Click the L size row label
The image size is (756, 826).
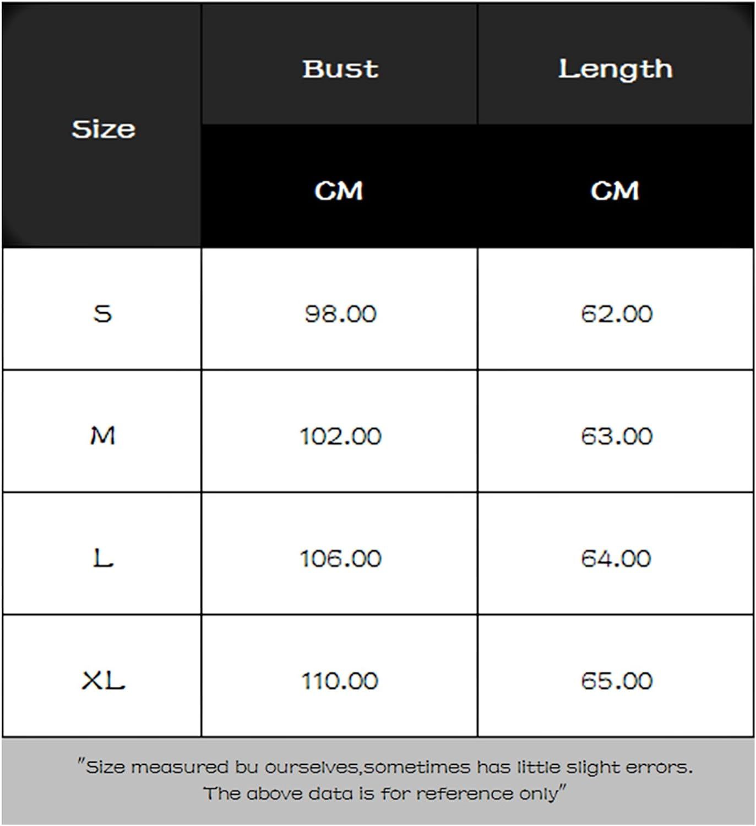point(103,558)
